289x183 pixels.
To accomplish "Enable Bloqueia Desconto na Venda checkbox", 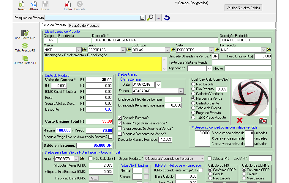I will coord(120,134).
